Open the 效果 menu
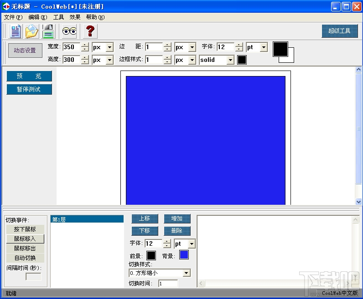 (x=75, y=17)
